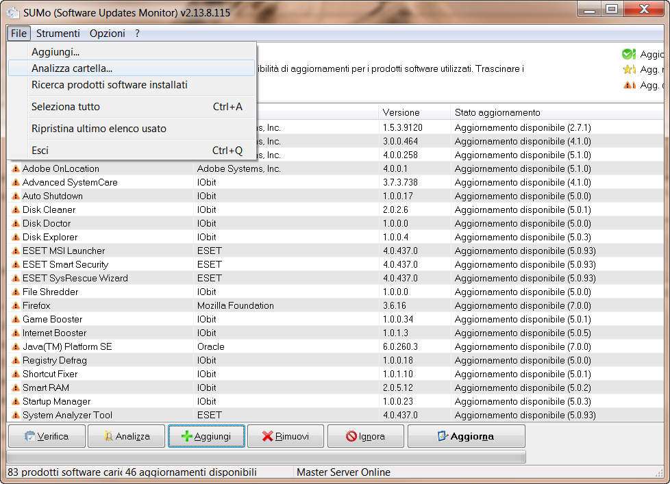670x484 pixels.
Task: Click warning icon next to Smart RAM
Action: click(x=16, y=387)
